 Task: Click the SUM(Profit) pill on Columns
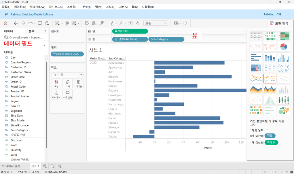tap(130, 31)
